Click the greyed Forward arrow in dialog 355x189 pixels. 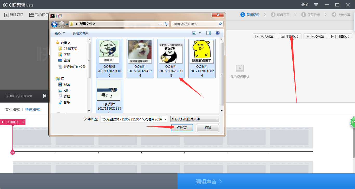pyautogui.click(x=62, y=24)
